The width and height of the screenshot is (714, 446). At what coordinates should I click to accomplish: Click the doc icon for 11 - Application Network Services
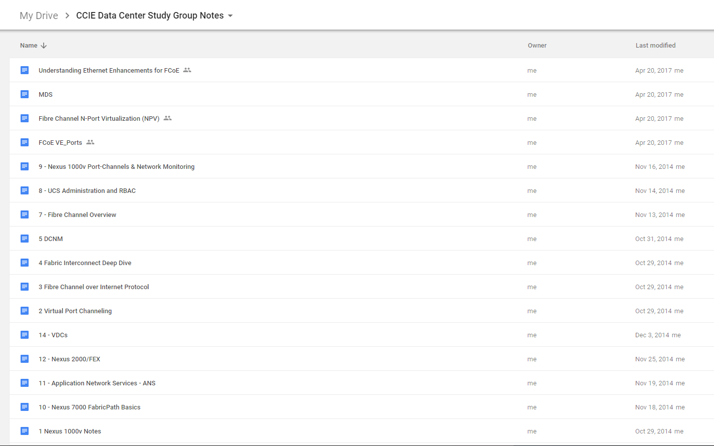pyautogui.click(x=25, y=383)
